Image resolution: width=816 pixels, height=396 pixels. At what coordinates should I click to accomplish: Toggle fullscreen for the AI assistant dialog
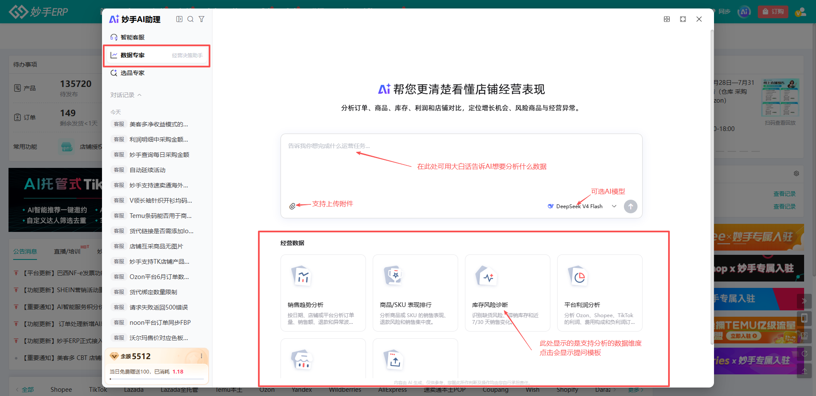tap(683, 19)
